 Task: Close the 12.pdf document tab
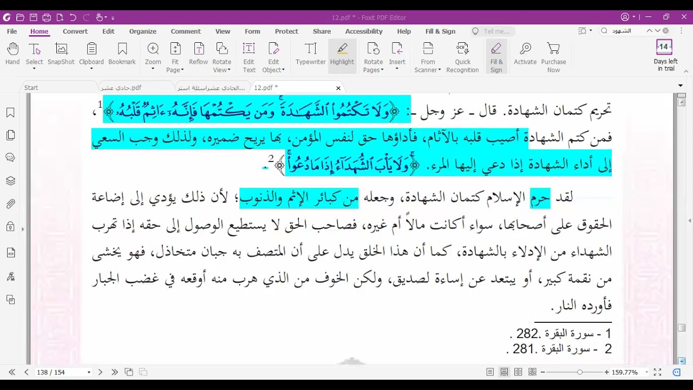[338, 88]
